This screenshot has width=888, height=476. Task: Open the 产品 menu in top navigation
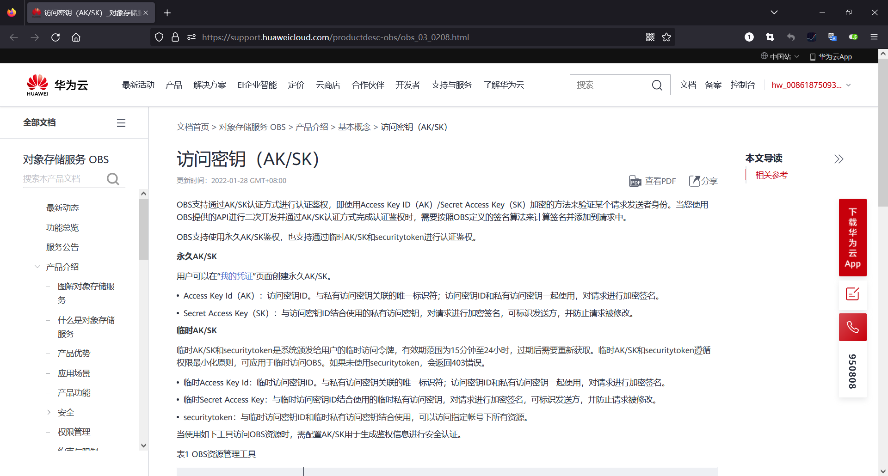pyautogui.click(x=173, y=85)
